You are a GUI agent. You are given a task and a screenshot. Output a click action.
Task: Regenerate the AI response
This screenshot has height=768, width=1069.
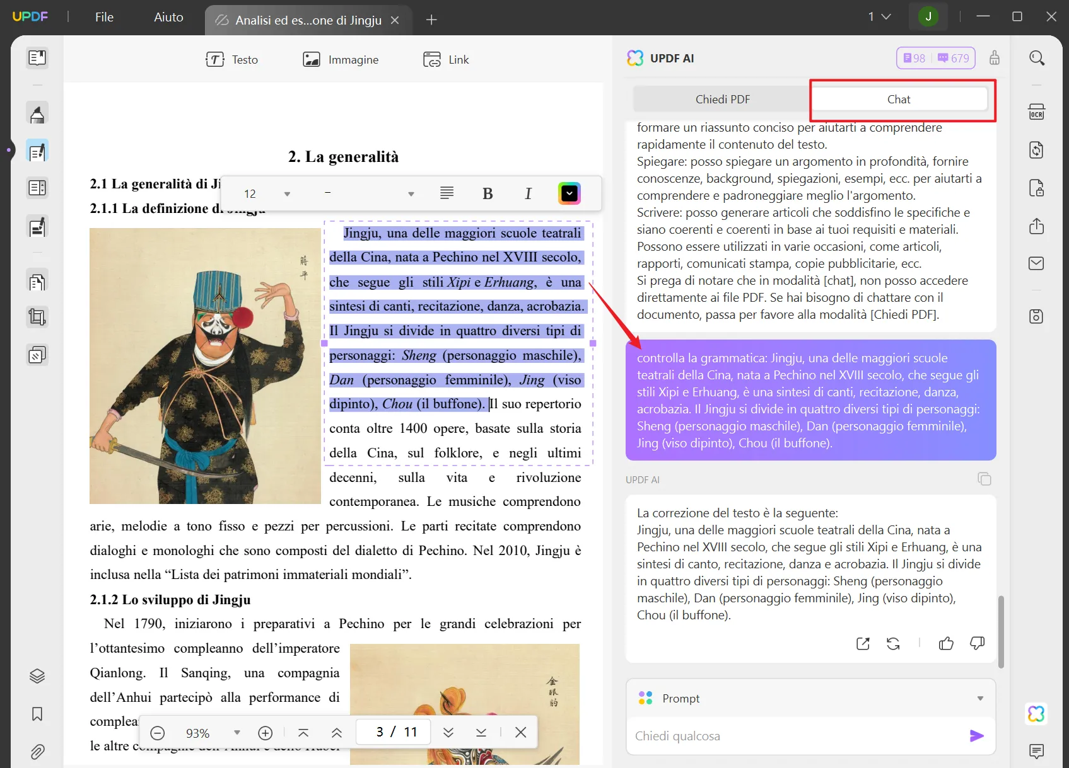tap(893, 643)
